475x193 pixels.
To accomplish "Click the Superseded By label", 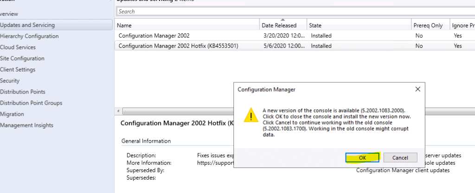I will tap(145, 170).
